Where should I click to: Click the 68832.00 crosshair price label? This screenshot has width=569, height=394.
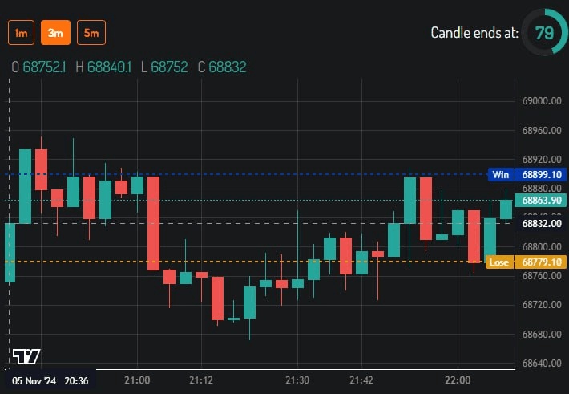pos(542,224)
